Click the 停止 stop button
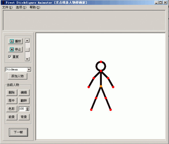 16,49
